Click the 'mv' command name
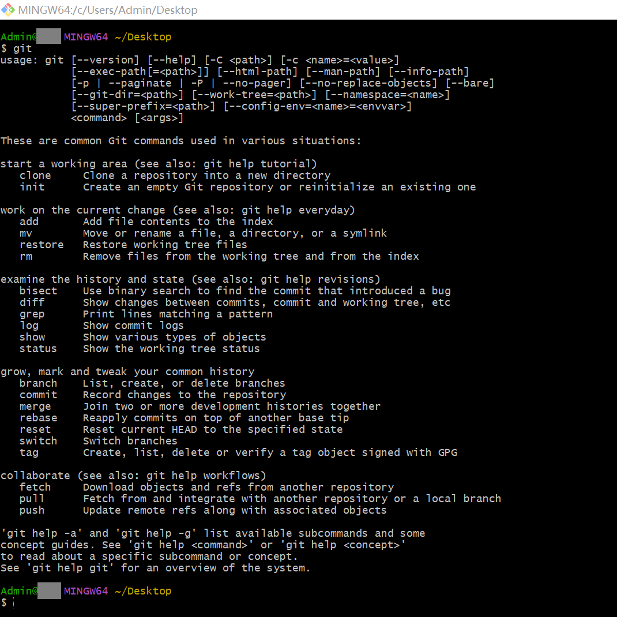This screenshot has width=617, height=617. tap(26, 233)
